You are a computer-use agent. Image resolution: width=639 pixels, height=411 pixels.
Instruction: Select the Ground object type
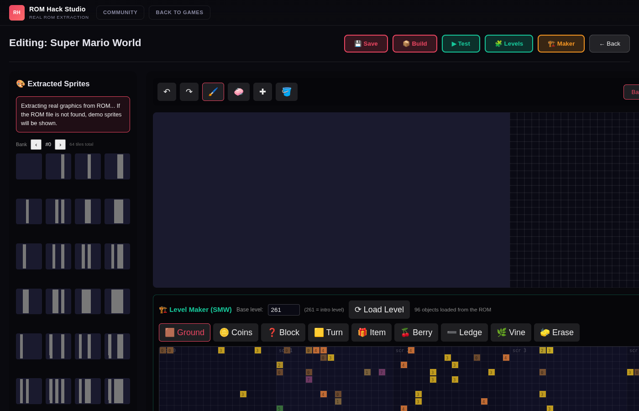(x=184, y=332)
